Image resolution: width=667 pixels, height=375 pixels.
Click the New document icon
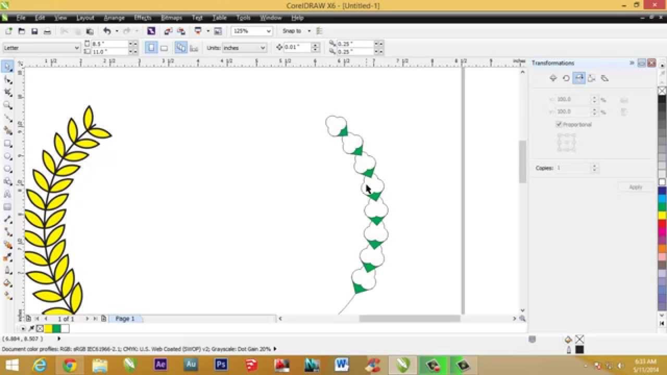(8, 31)
